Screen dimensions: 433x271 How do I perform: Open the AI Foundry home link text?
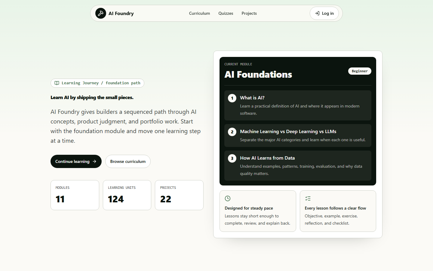pyautogui.click(x=121, y=13)
